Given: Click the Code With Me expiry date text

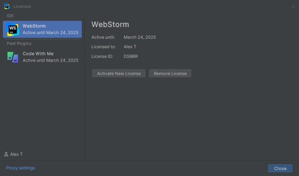Looking at the screenshot, I should click(50, 60).
